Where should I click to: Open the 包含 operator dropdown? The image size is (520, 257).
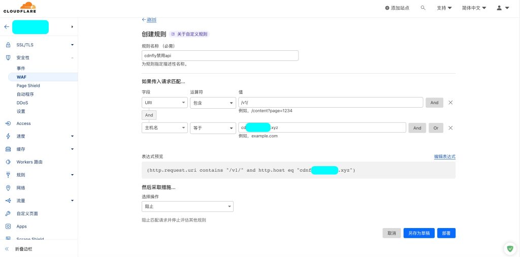tap(213, 103)
